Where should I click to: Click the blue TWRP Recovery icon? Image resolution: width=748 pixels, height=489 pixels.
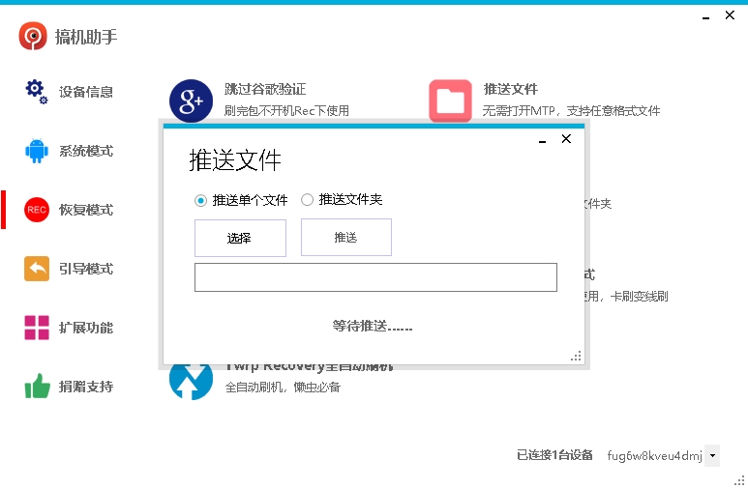pyautogui.click(x=191, y=383)
